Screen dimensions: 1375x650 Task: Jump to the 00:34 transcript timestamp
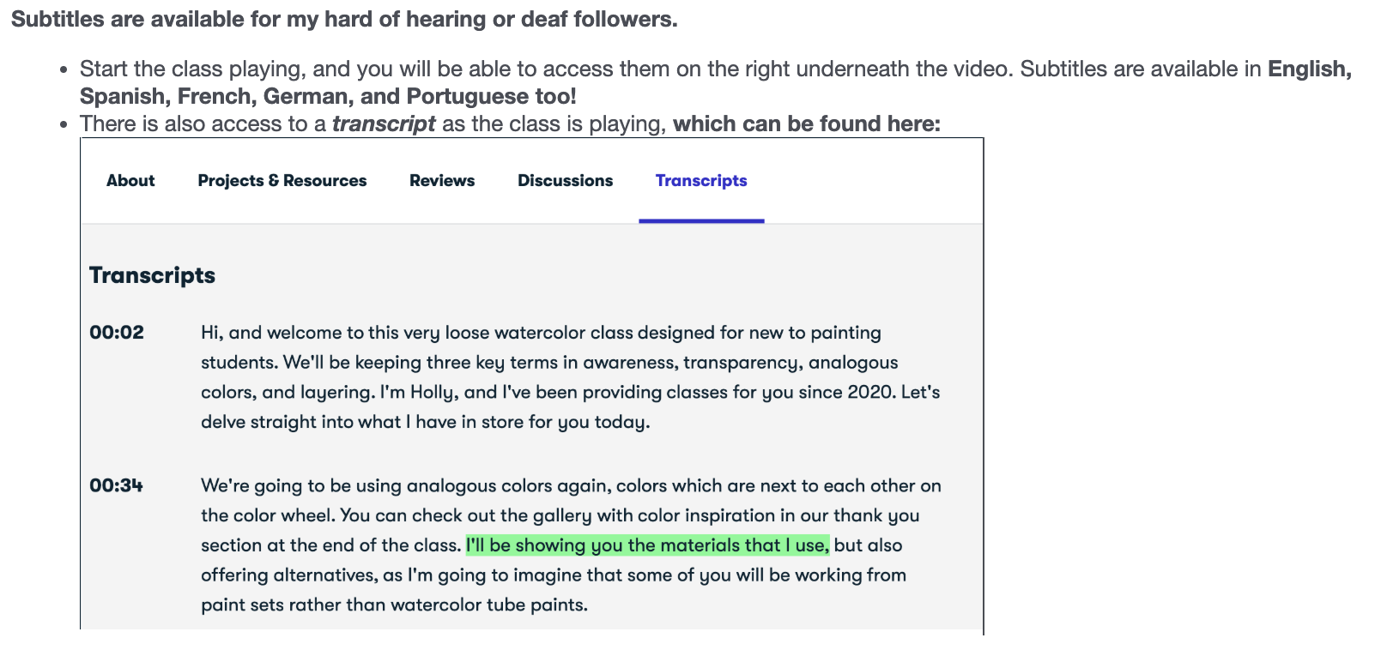(117, 485)
